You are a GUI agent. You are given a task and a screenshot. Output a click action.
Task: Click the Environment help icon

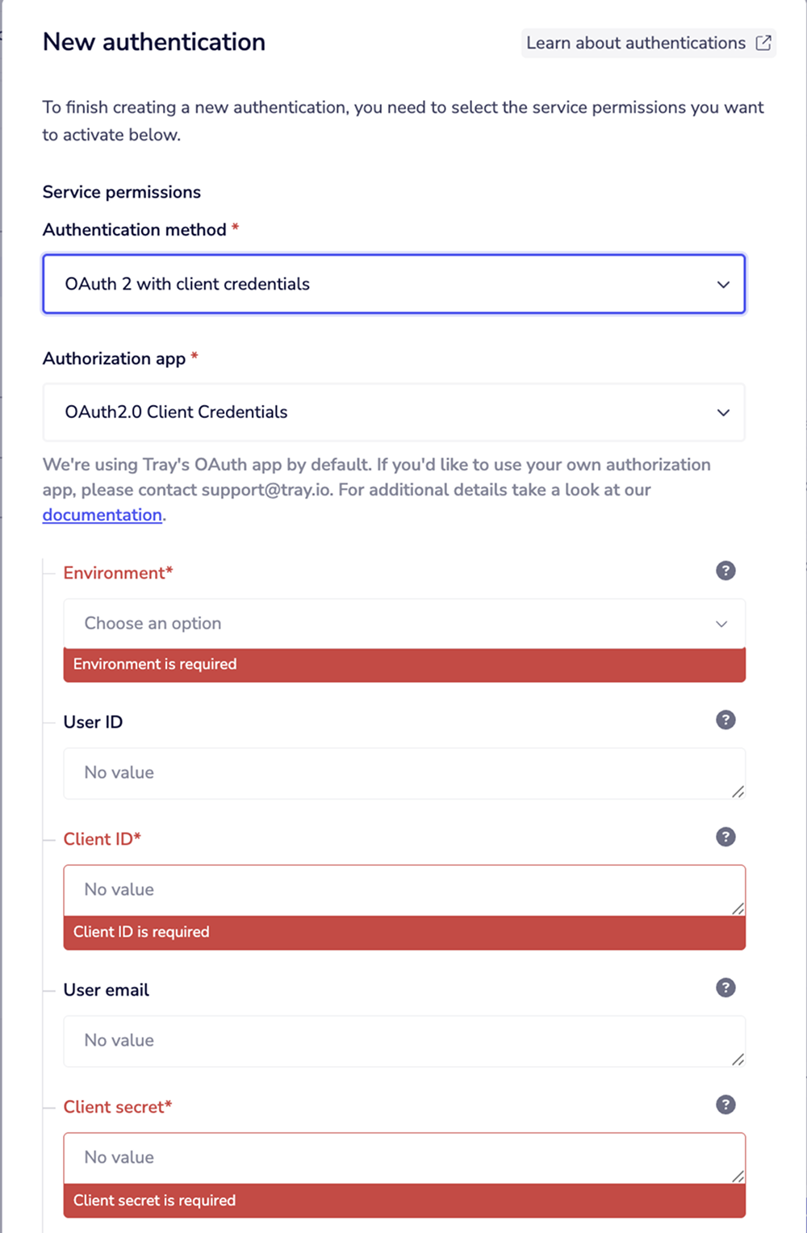[x=725, y=571]
